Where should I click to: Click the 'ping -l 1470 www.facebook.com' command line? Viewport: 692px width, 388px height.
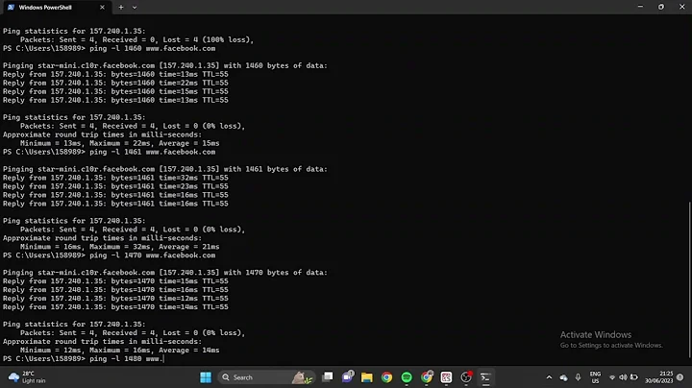(109, 255)
